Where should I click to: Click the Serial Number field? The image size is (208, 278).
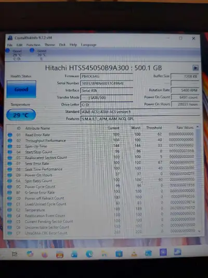[x=107, y=83]
